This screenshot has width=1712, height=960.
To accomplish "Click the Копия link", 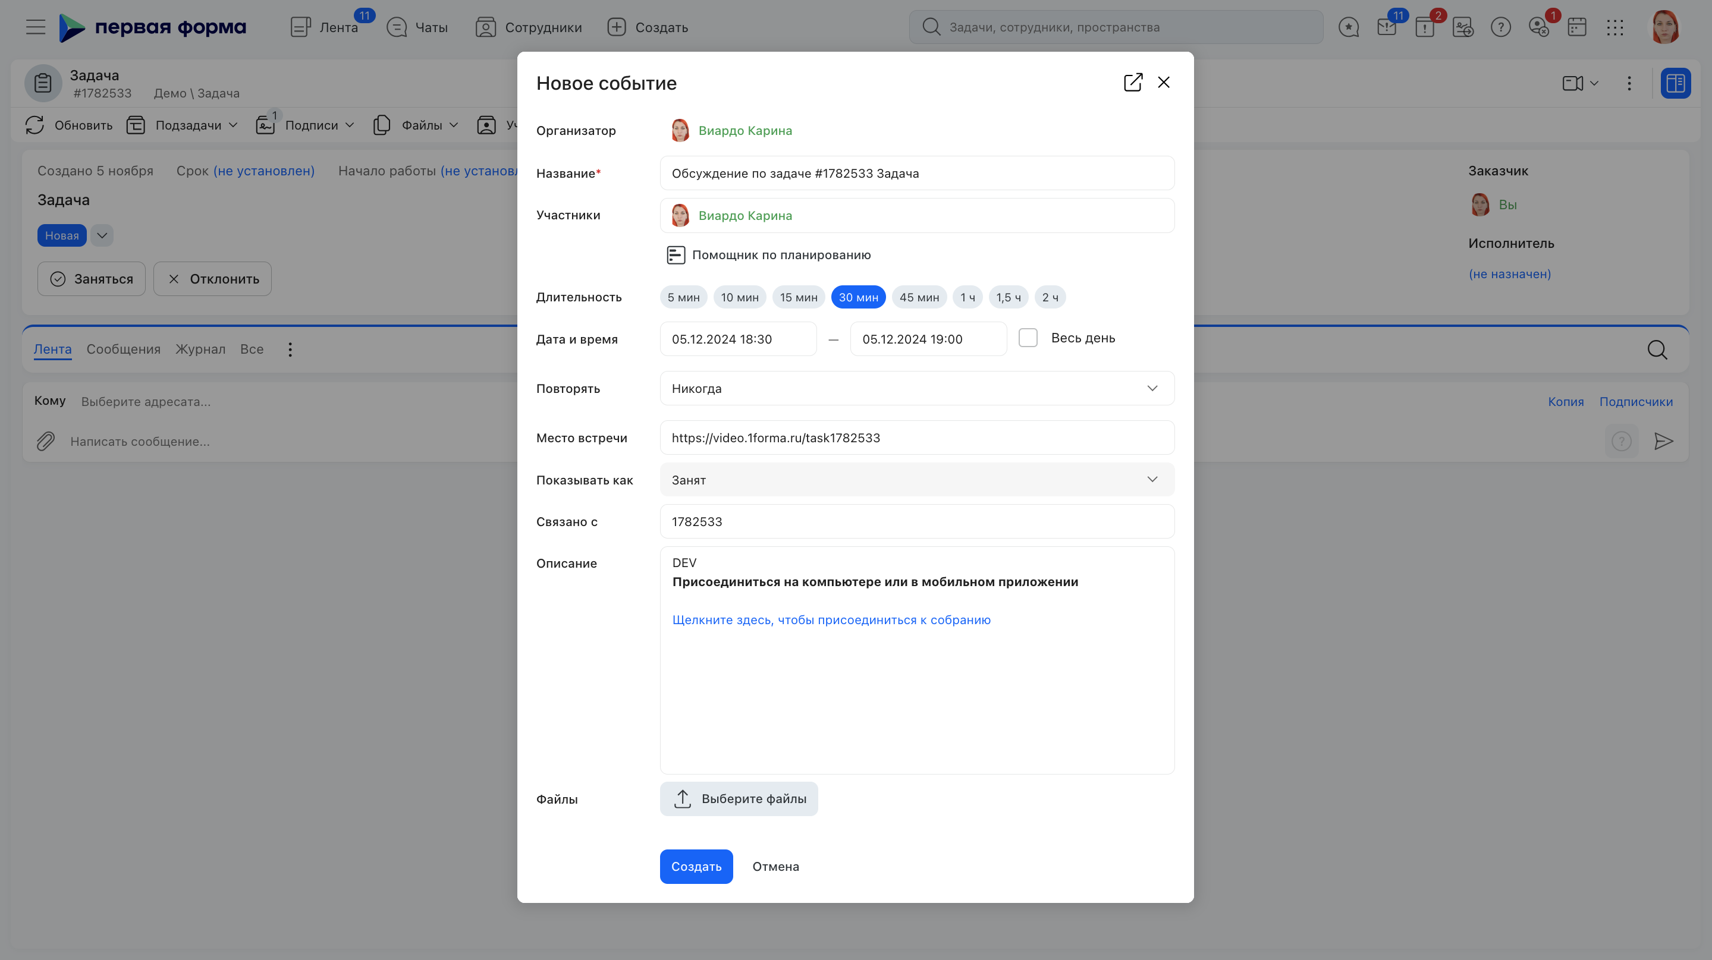I will 1566,401.
